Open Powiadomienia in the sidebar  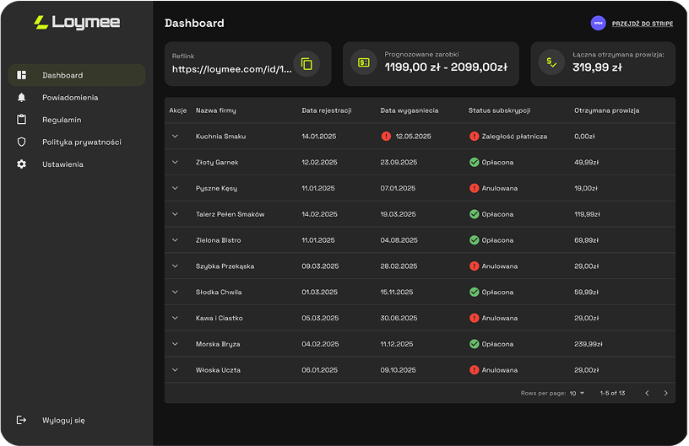click(70, 98)
